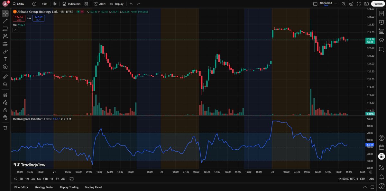The image size is (386, 191).
Task: Toggle magnet mode for drawings
Action: click(5, 95)
